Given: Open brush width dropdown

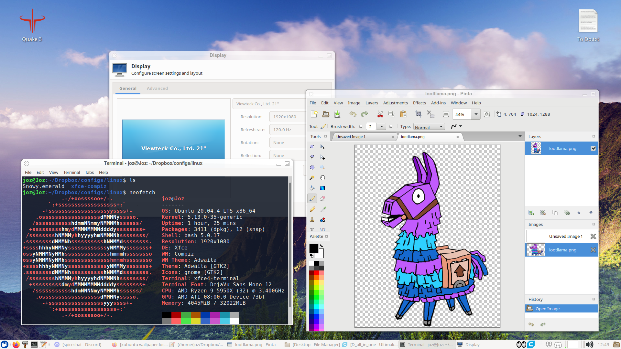Looking at the screenshot, I should pyautogui.click(x=382, y=126).
